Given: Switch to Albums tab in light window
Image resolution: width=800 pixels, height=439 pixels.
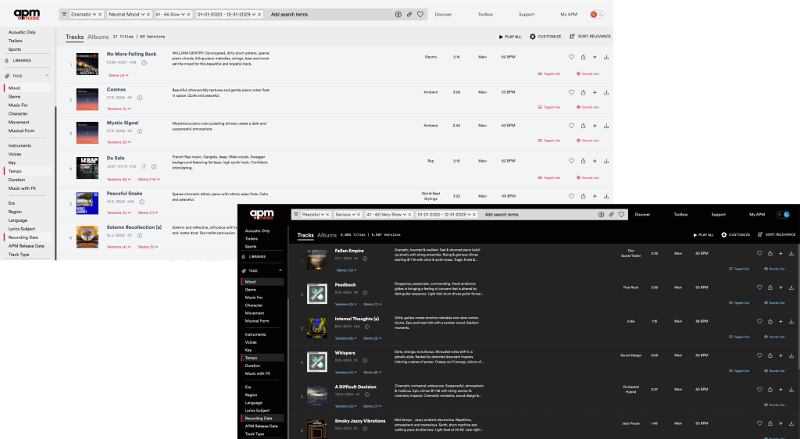Looking at the screenshot, I should pos(98,37).
